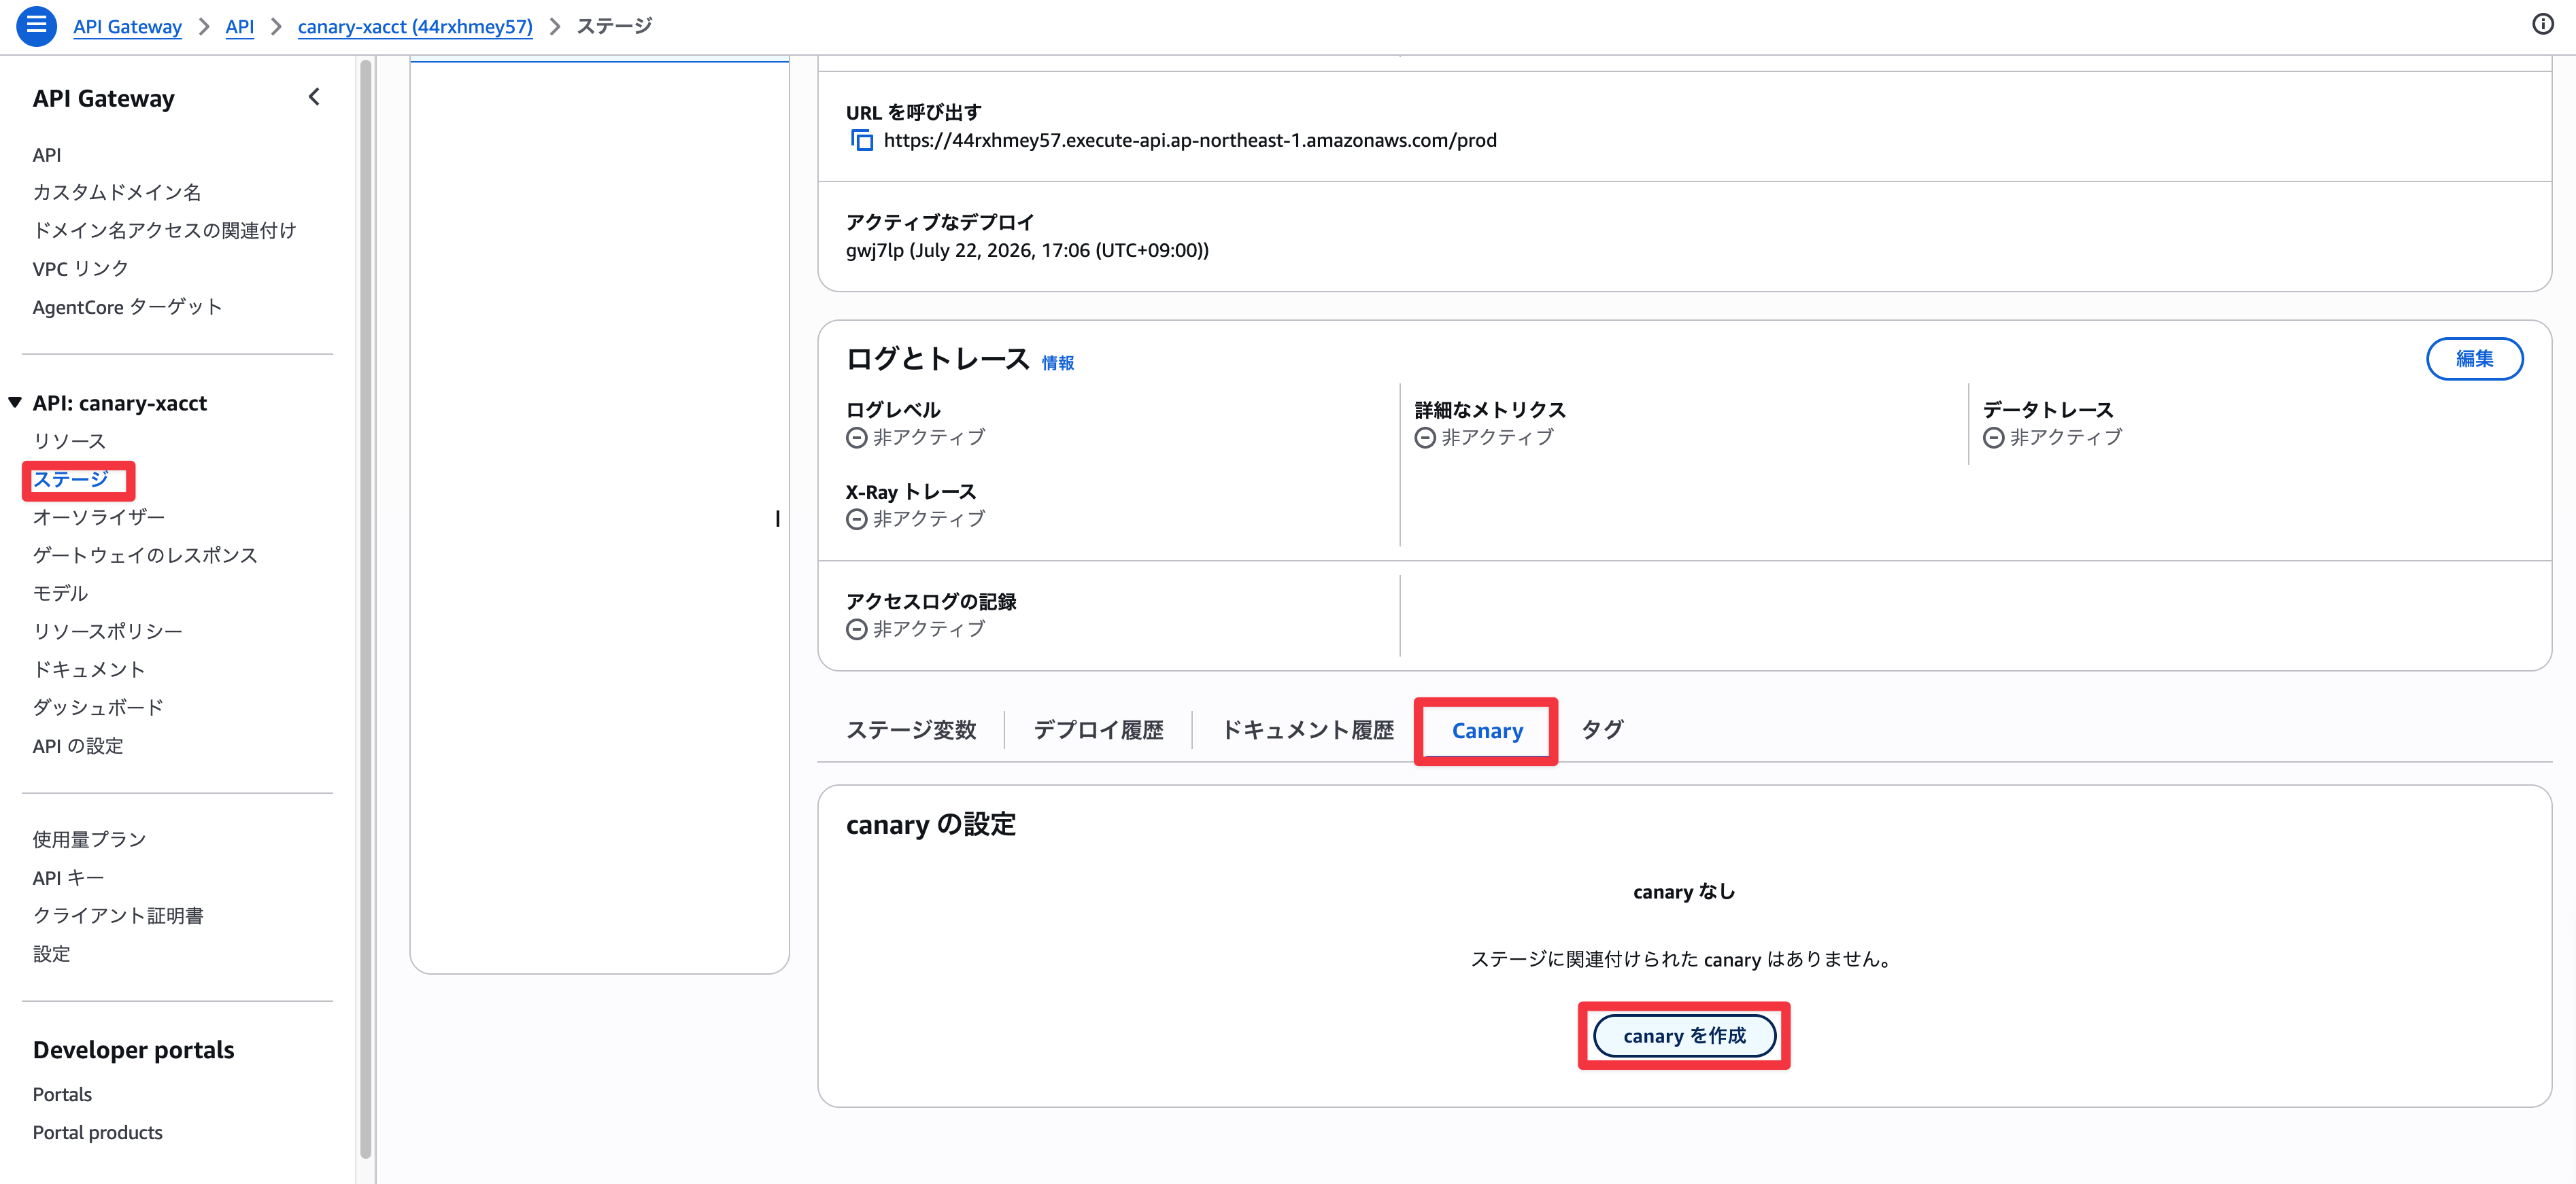Open the hamburger navigation menu
2576x1184 pixels.
36,25
